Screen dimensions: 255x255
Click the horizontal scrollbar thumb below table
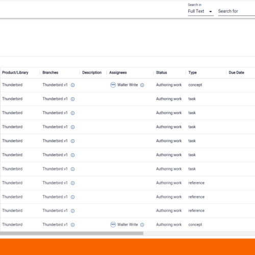[x=71, y=234]
